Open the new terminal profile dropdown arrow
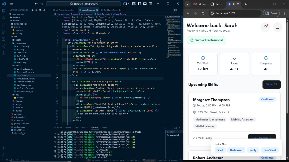Screen dimensions: 289x162 [166, 128]
